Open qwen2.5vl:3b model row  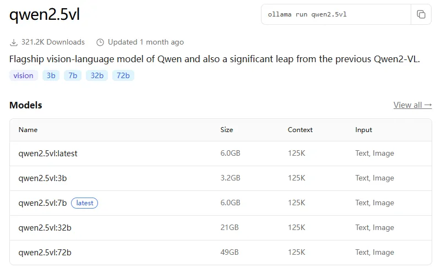pos(43,178)
